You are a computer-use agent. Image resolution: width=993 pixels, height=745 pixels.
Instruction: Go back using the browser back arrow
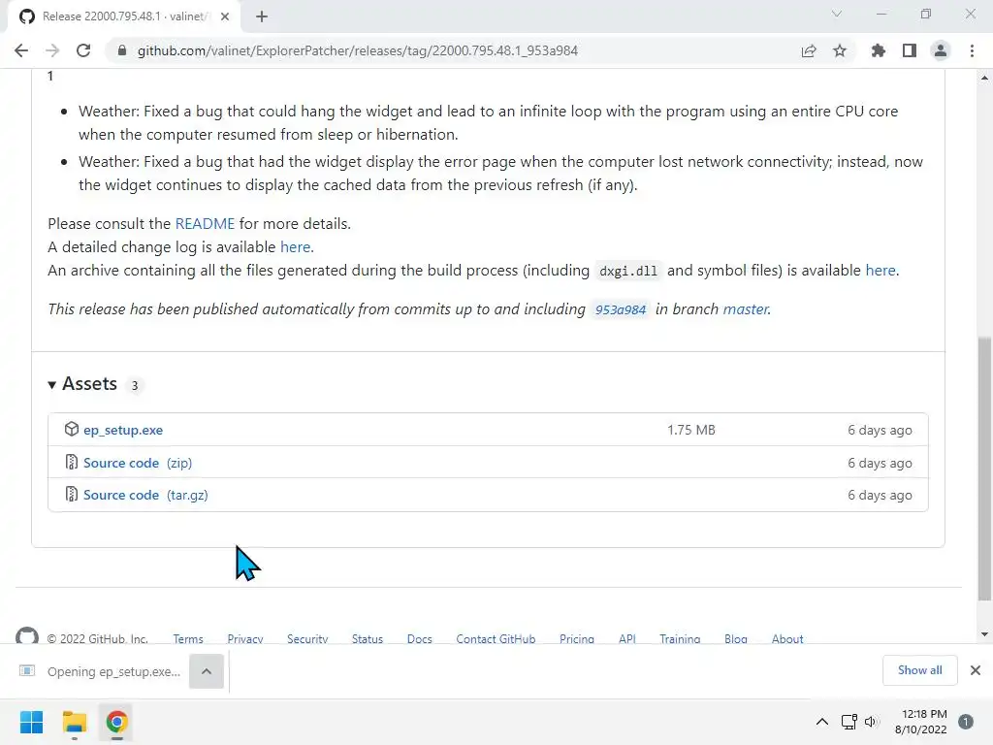pos(21,50)
